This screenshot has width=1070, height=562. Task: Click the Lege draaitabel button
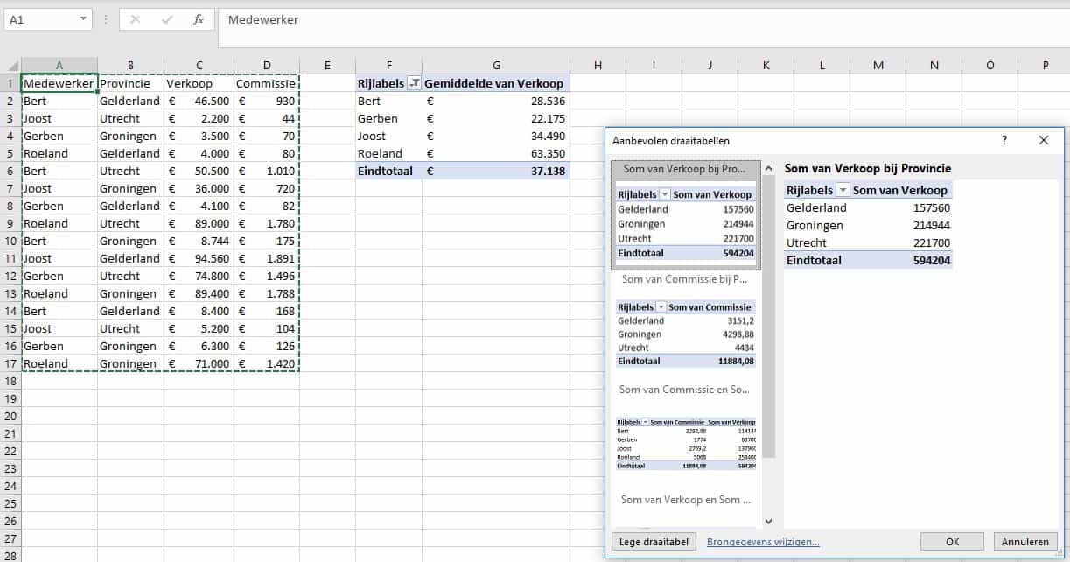[652, 542]
